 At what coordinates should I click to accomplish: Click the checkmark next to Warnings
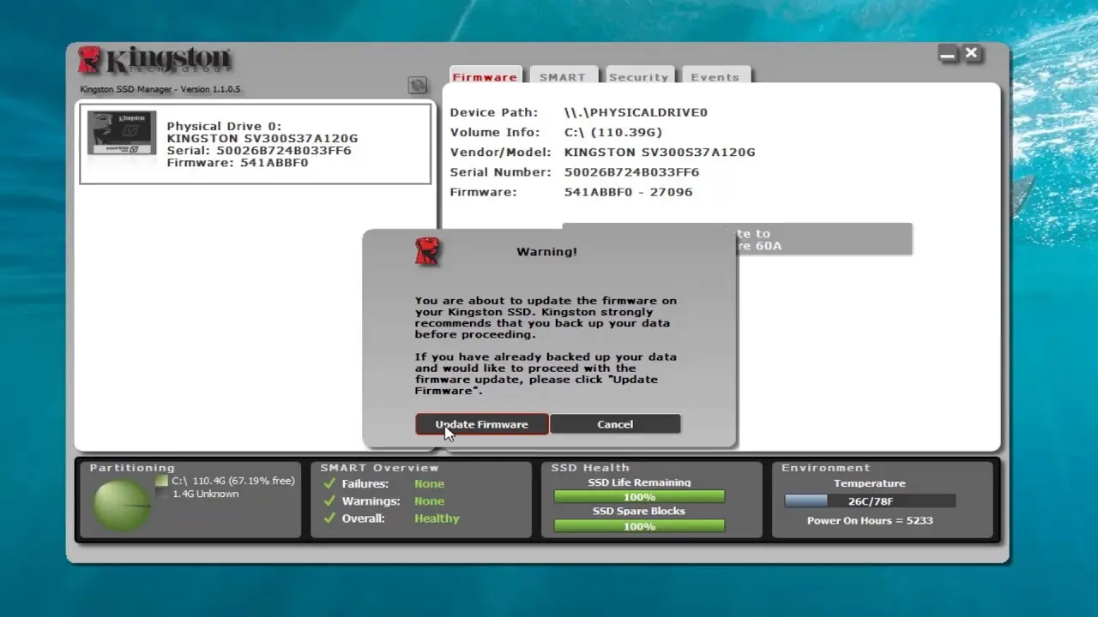tap(329, 500)
